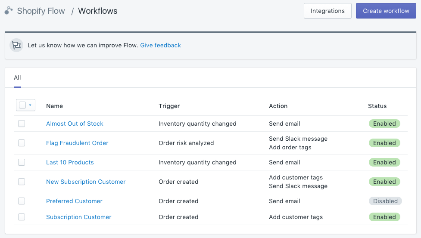
Task: Open the Preferred Customer workflow
Action: 74,201
